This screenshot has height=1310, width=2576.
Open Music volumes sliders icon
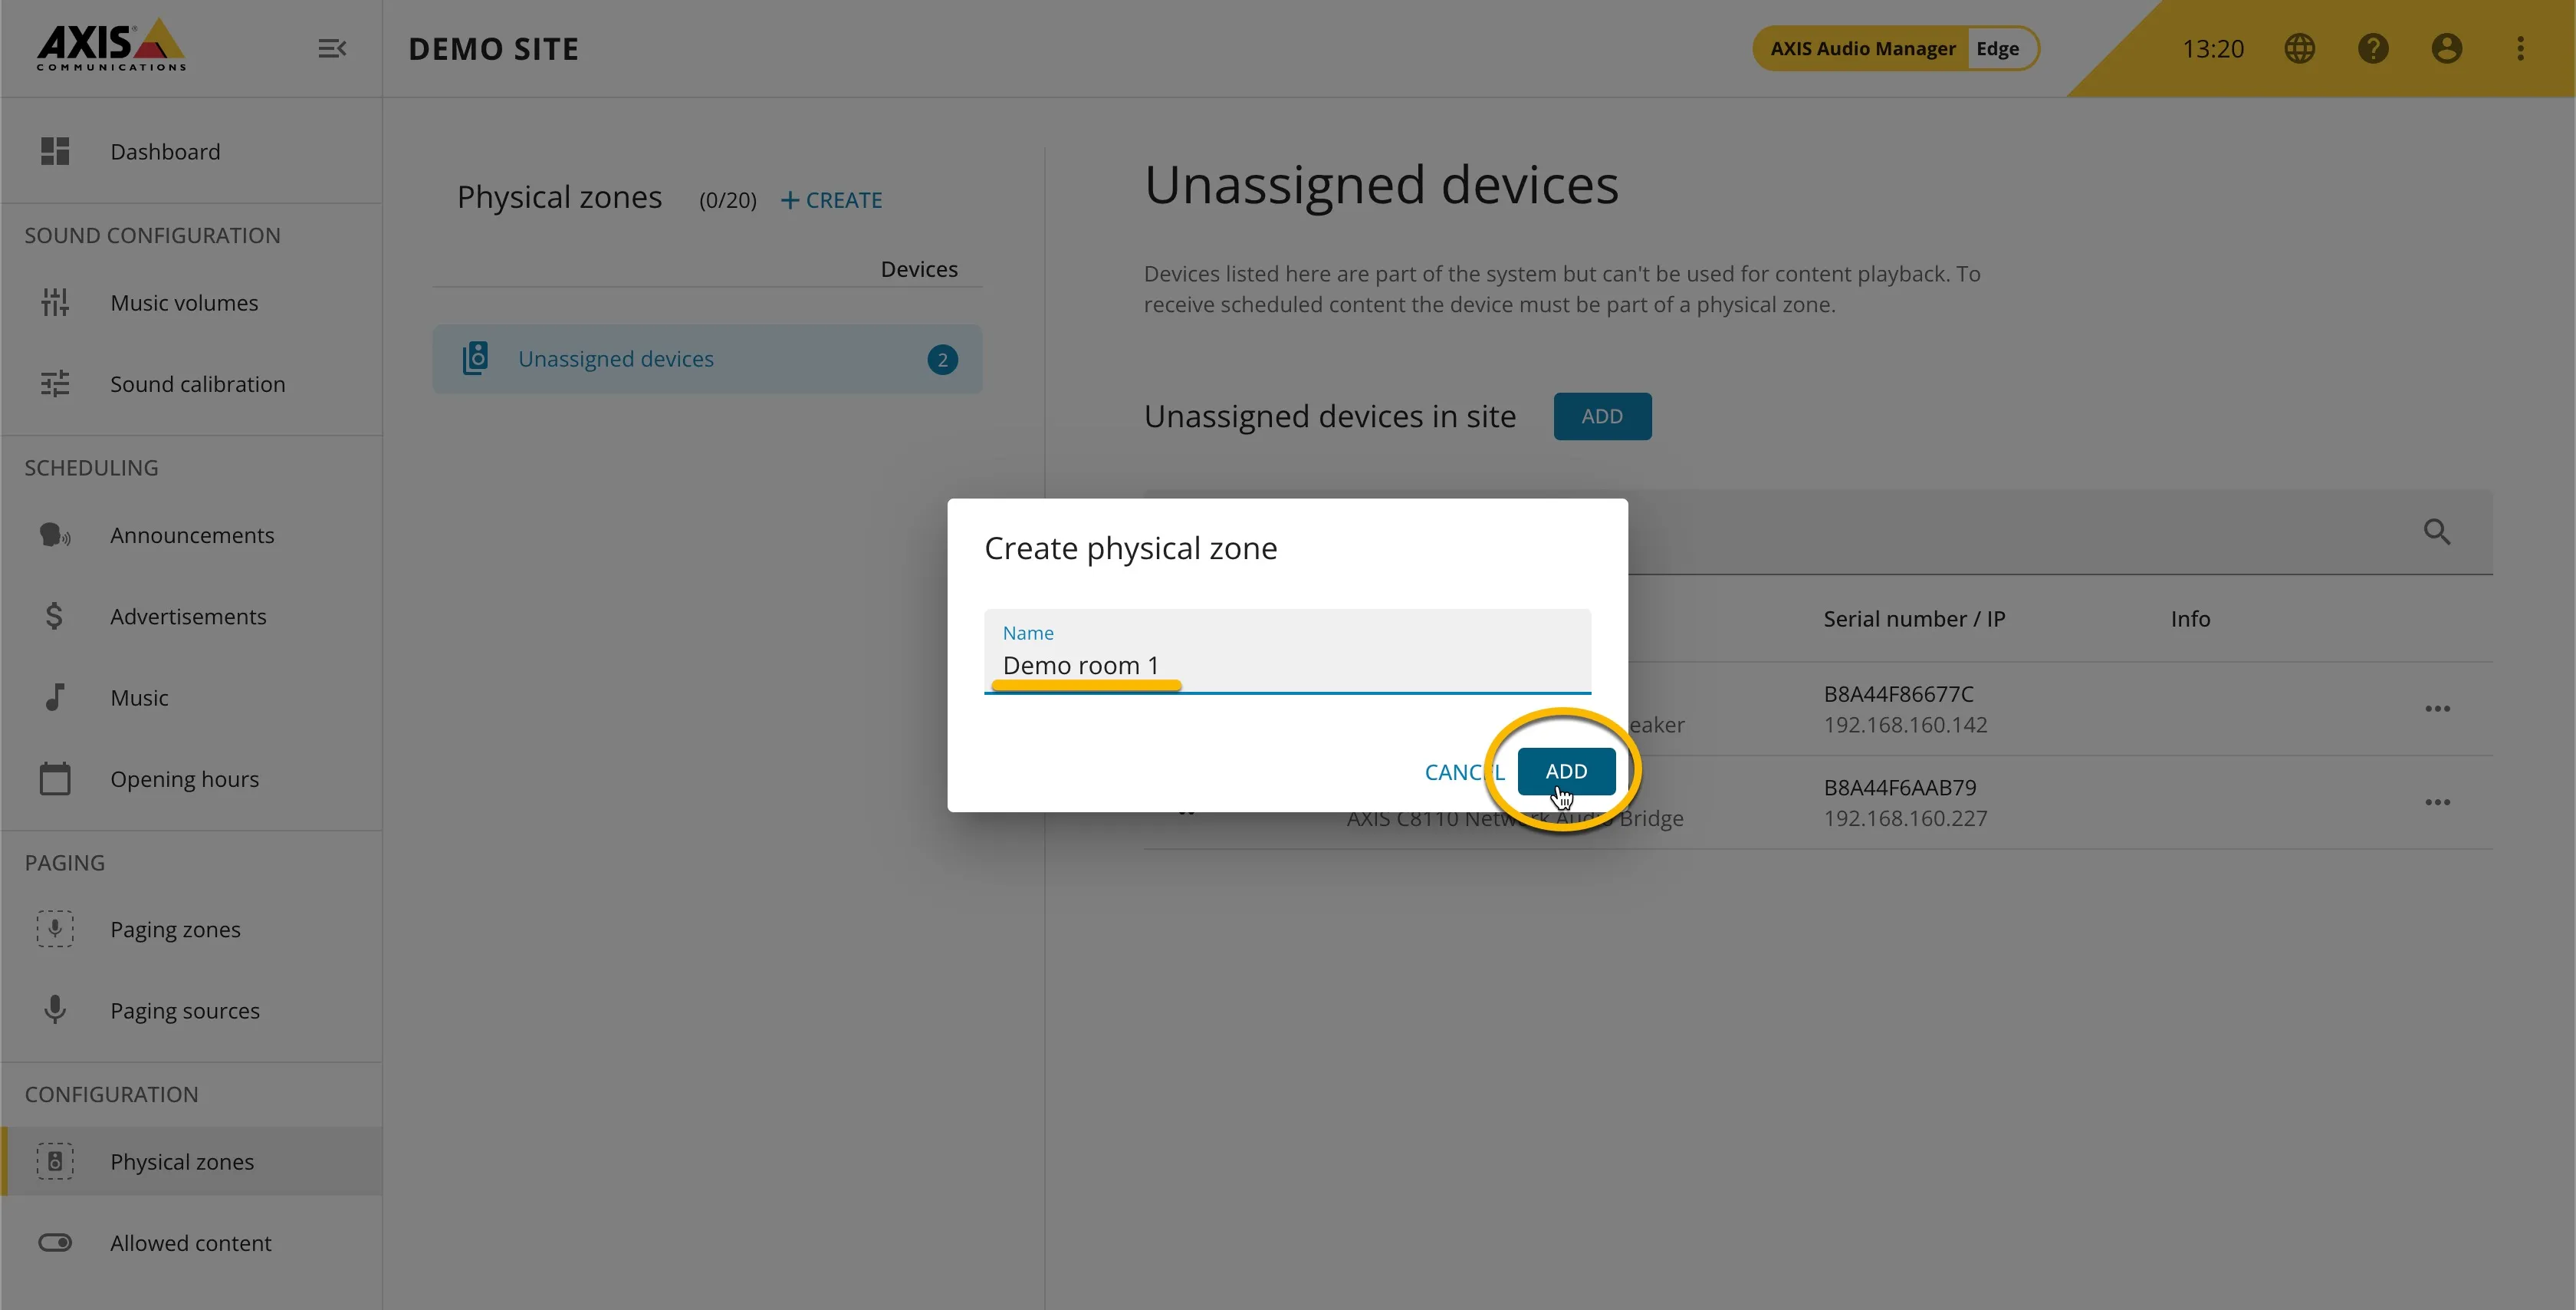[55, 302]
